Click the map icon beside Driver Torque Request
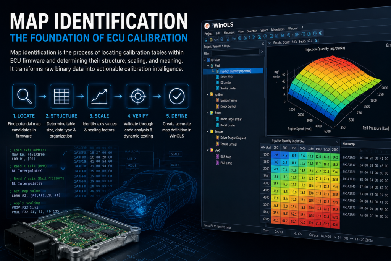391x261 pixels. 217,138
